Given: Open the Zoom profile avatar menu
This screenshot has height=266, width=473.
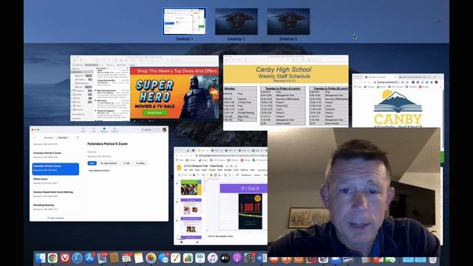Looking at the screenshot, I should pos(164,129).
